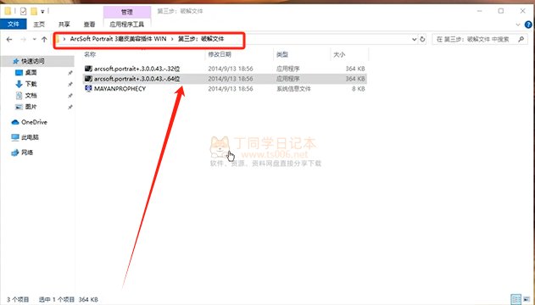535x305 pixels.
Task: Click the new folder quick access icon
Action: coord(33,12)
